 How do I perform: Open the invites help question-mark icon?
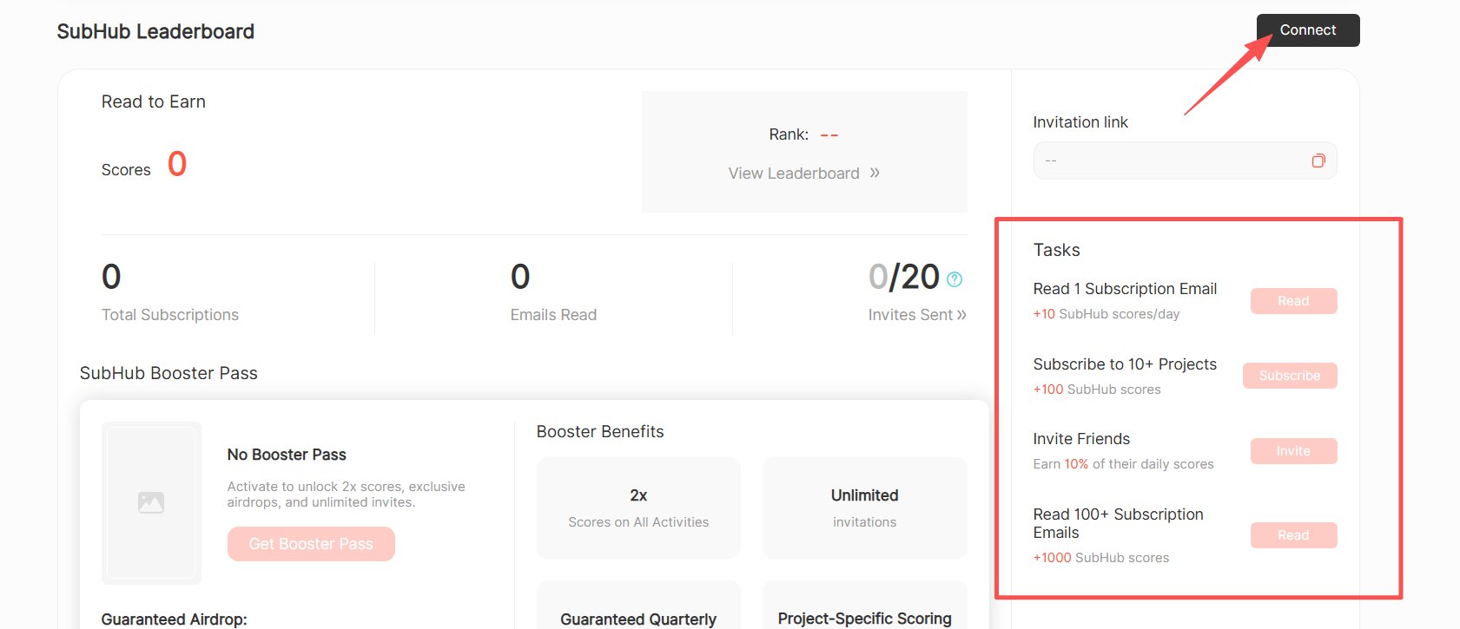[x=955, y=279]
